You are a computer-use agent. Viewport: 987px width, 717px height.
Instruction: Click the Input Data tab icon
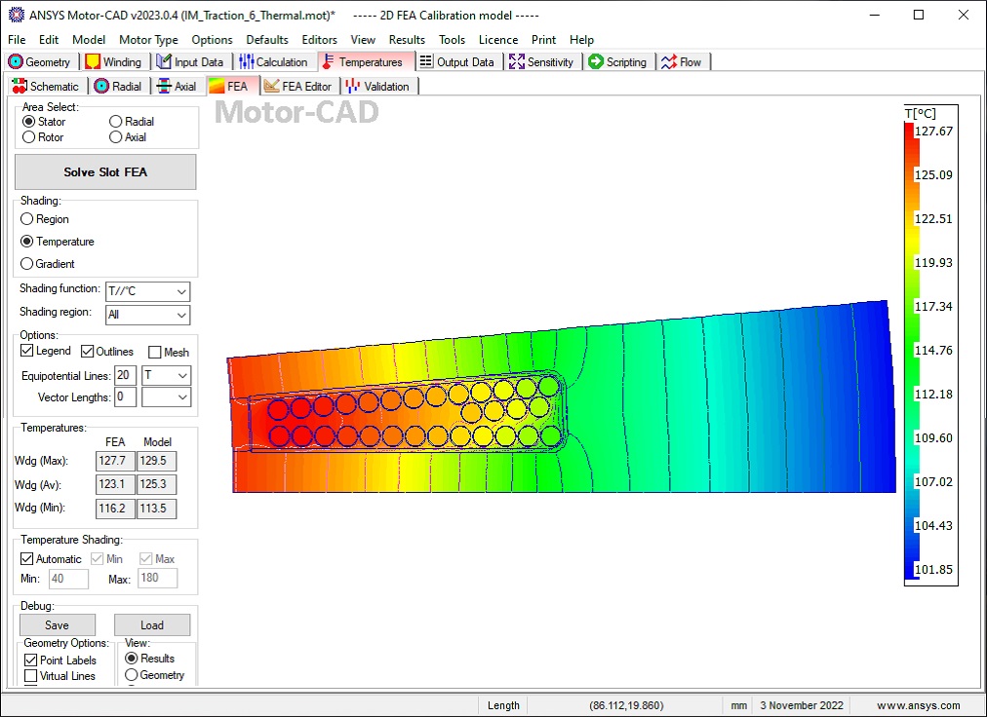[164, 61]
